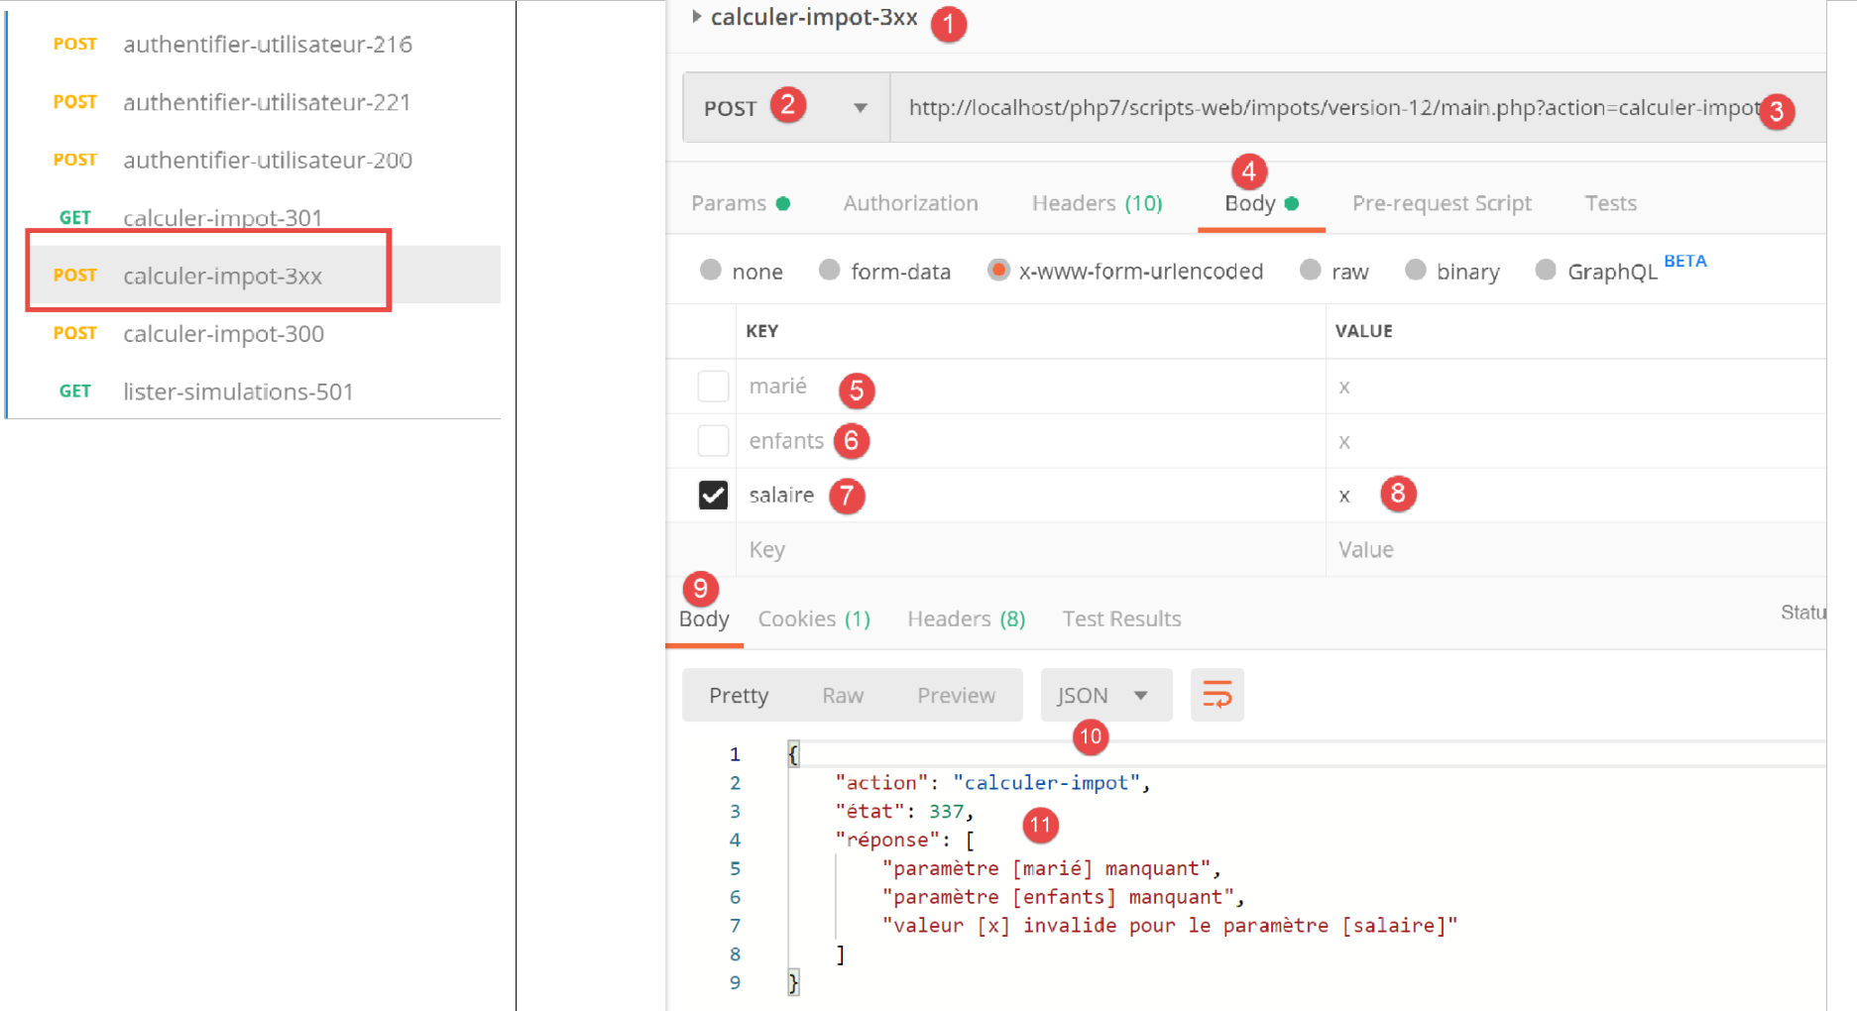Image resolution: width=1857 pixels, height=1011 pixels.
Task: Switch response view to Raw
Action: pyautogui.click(x=842, y=695)
